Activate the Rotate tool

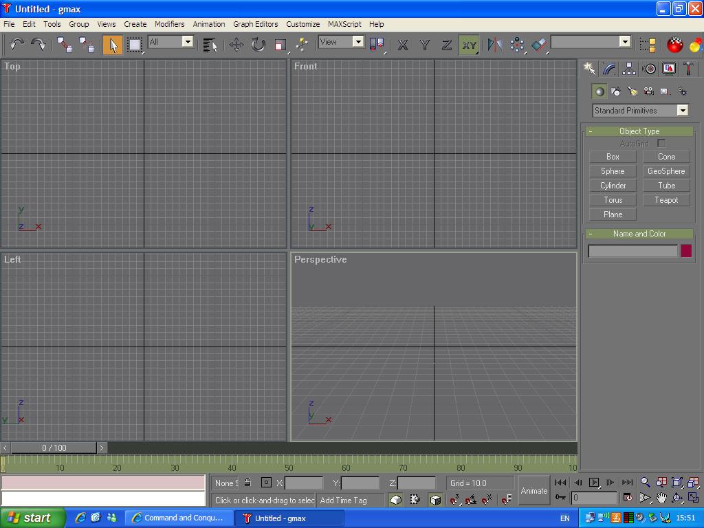pyautogui.click(x=258, y=45)
